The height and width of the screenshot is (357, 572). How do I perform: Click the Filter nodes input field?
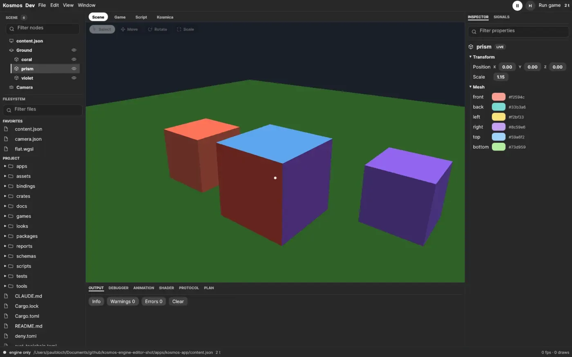[x=42, y=29]
